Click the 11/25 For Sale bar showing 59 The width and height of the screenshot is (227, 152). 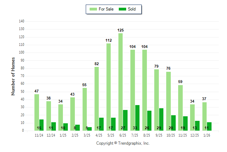click(180, 108)
